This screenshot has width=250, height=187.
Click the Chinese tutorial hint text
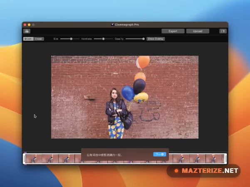click(x=104, y=155)
